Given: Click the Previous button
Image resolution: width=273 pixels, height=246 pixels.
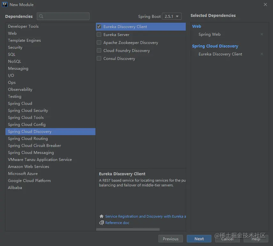Looking at the screenshot, I should (171, 239).
